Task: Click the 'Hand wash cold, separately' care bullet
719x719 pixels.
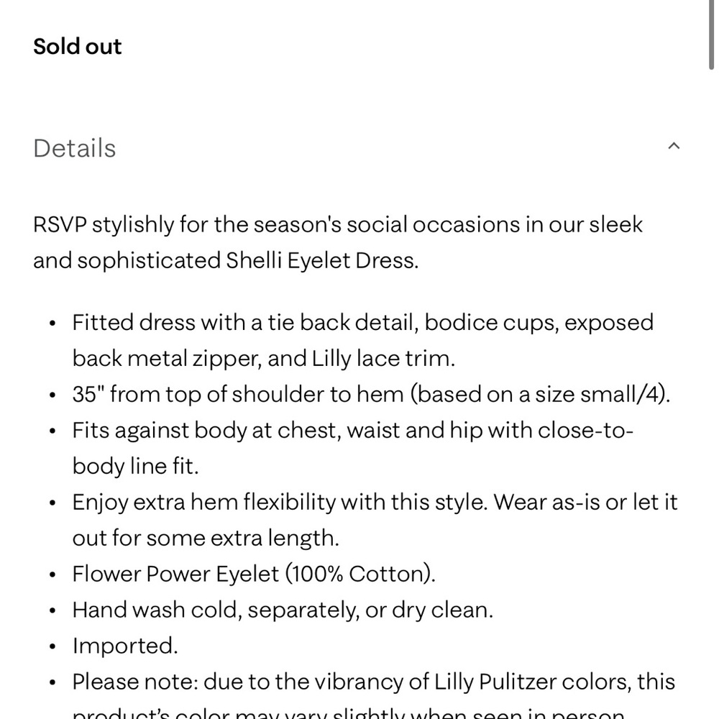Action: coord(283,610)
